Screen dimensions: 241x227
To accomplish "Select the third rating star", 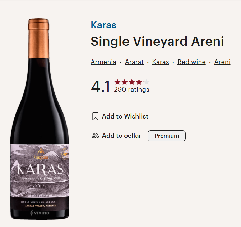I will point(132,82).
